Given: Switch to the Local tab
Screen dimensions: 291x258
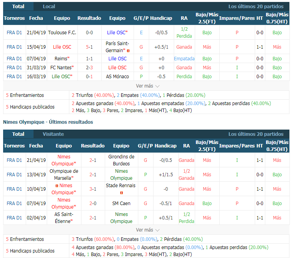Looking at the screenshot, I should (x=49, y=7).
